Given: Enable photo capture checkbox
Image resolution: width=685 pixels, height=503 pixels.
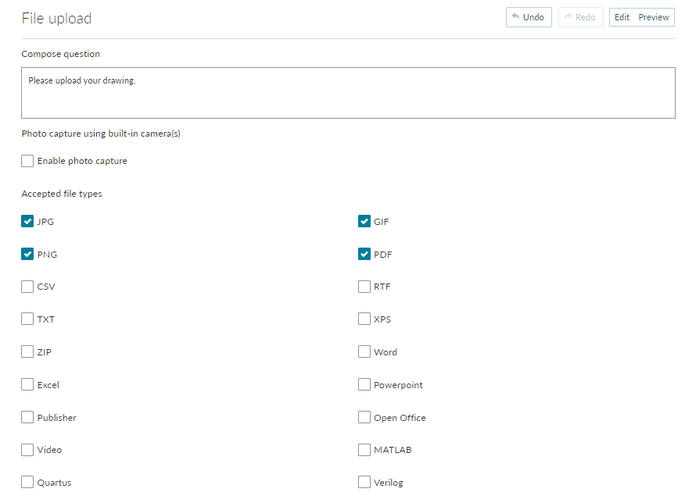Looking at the screenshot, I should [x=27, y=161].
